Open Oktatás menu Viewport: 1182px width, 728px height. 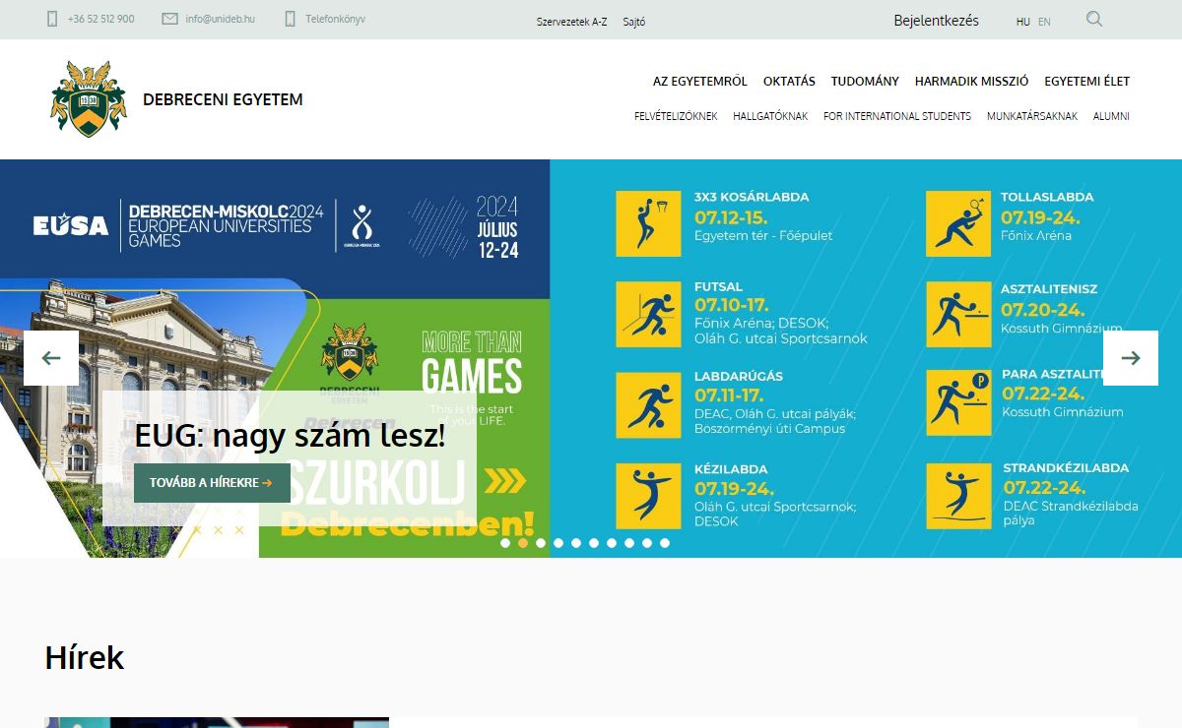pyautogui.click(x=789, y=82)
